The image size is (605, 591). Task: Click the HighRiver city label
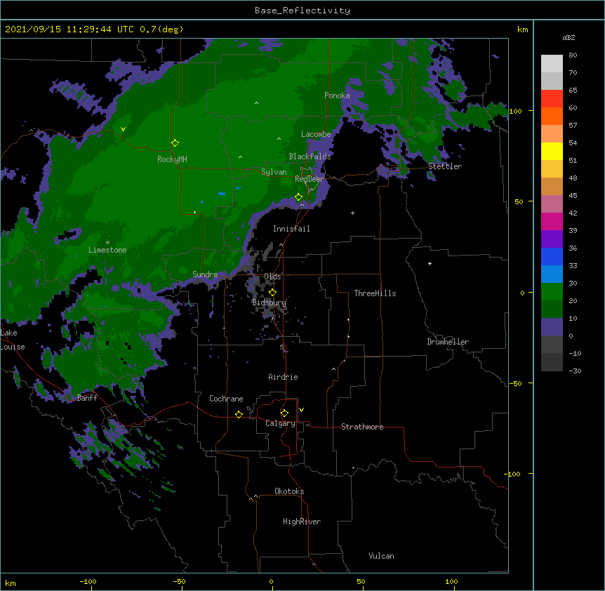[302, 522]
